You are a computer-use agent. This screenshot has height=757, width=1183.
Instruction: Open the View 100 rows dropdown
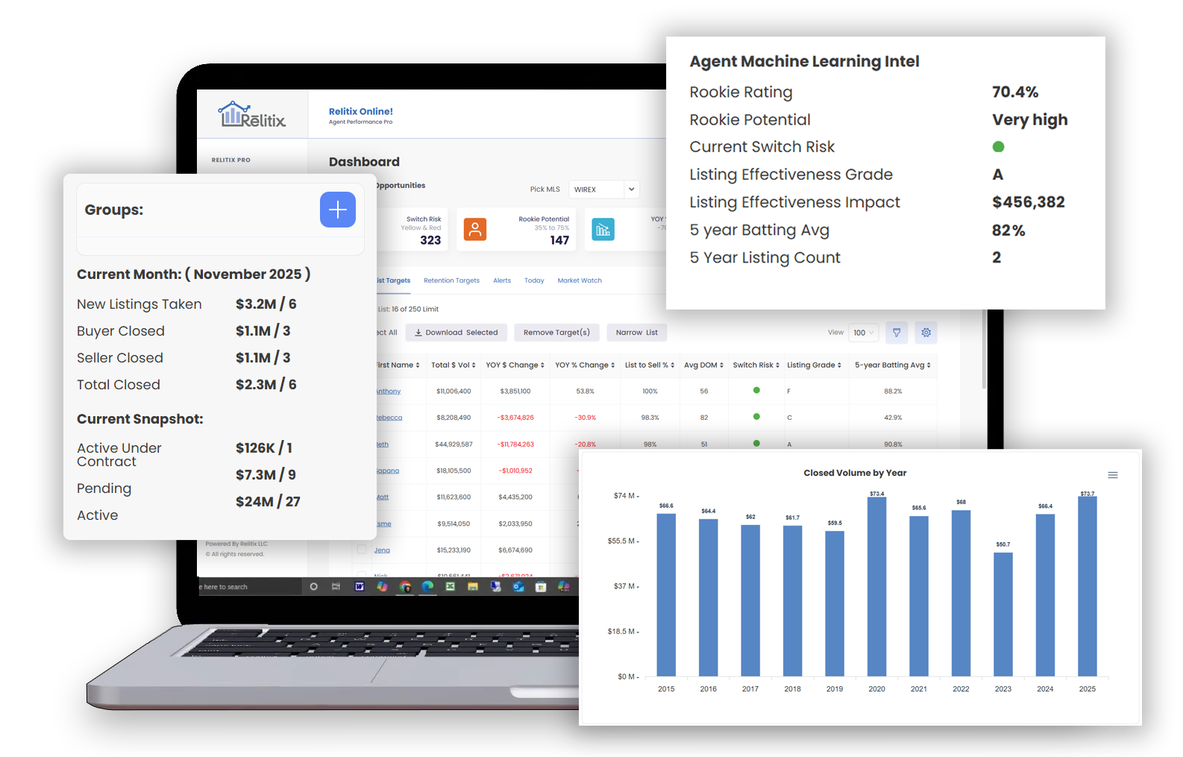[x=863, y=333]
